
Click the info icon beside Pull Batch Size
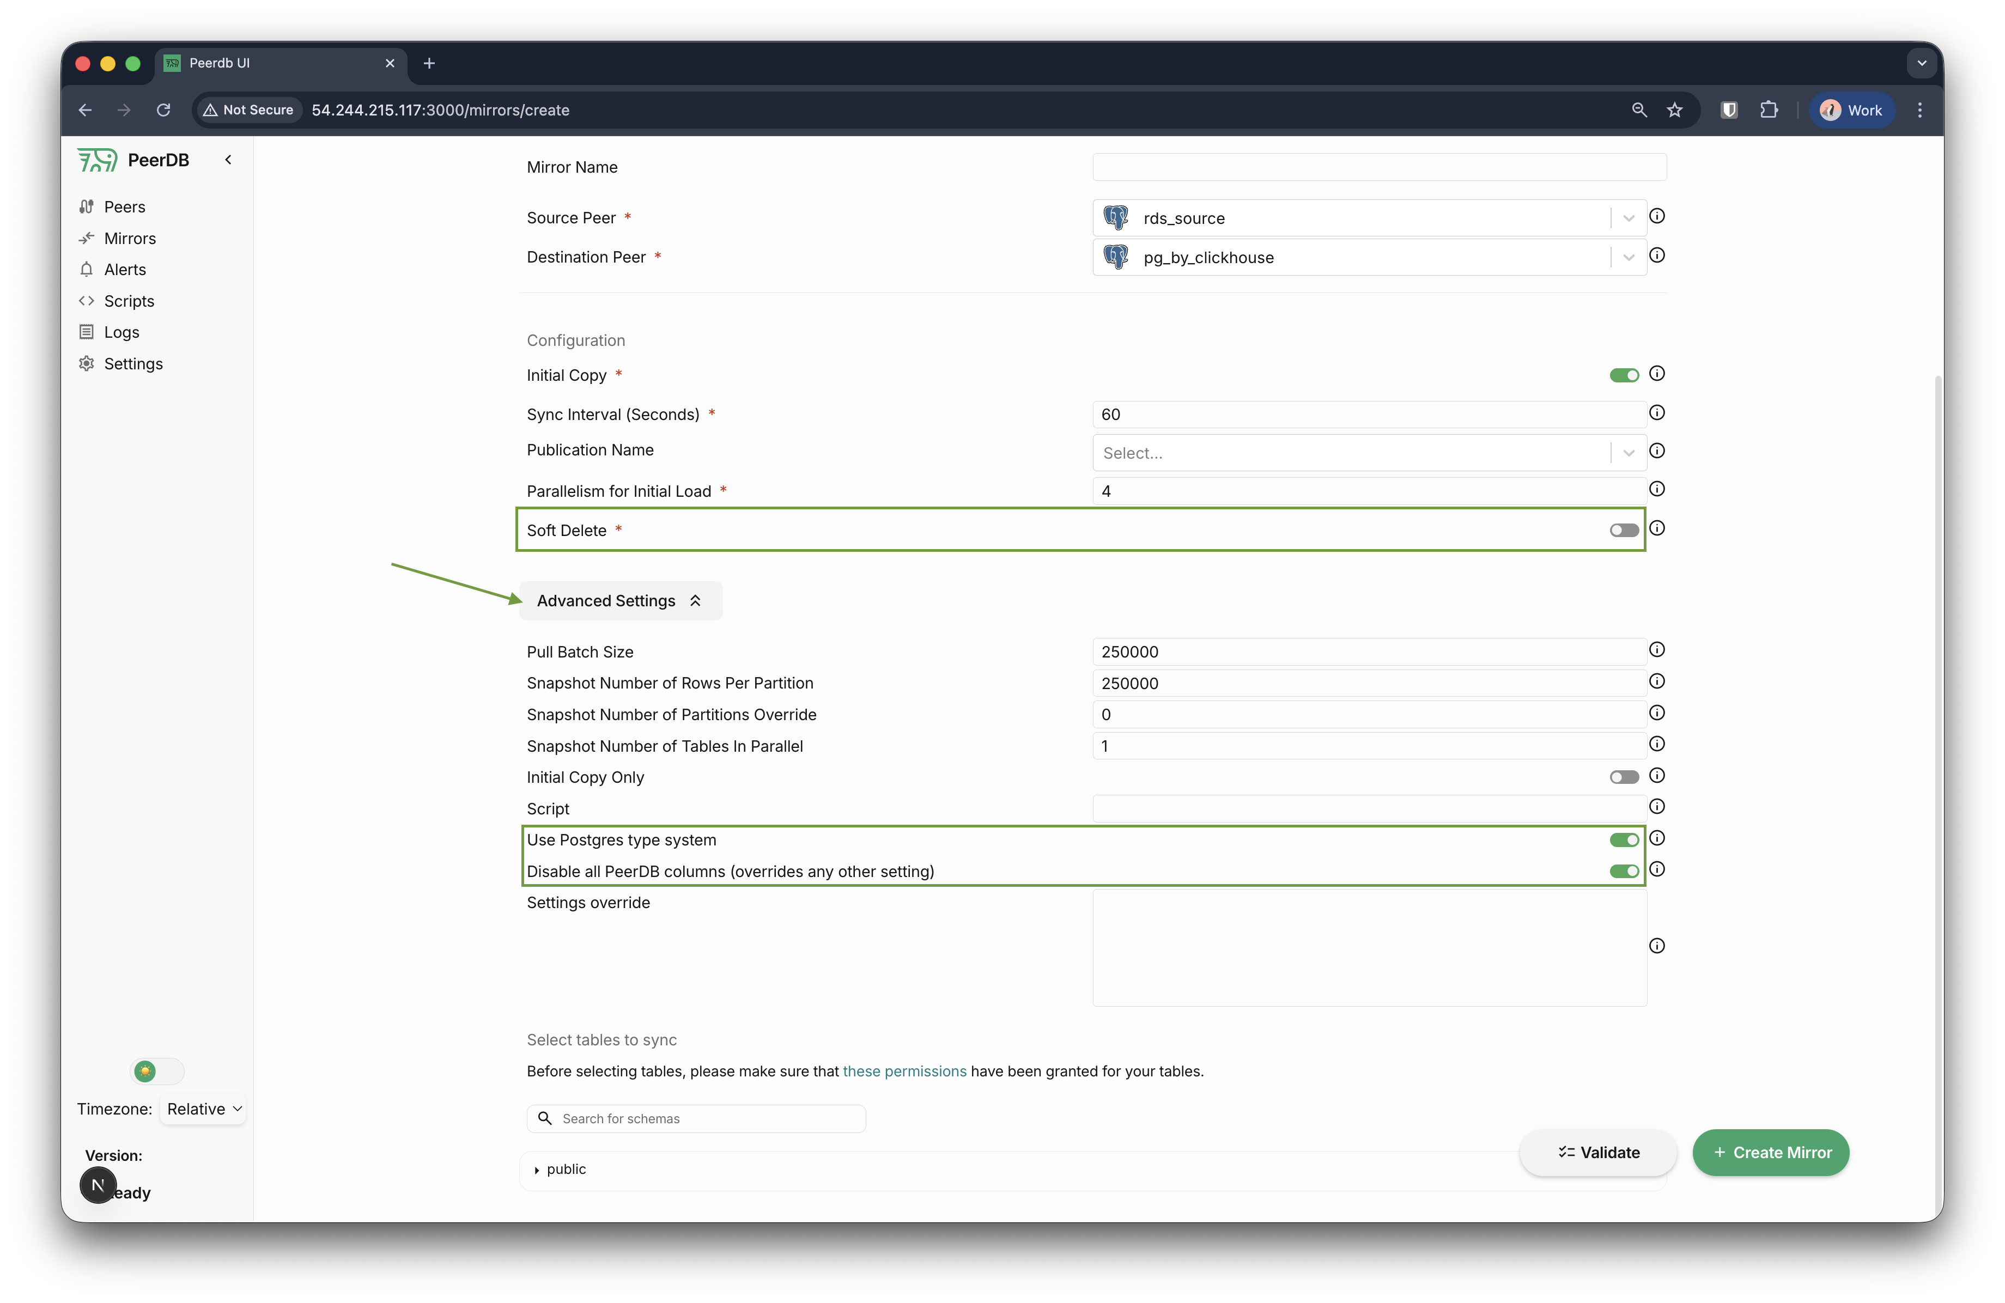1656,649
